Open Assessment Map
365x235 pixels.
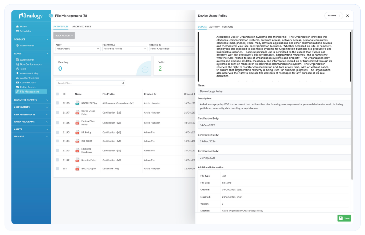29,73
